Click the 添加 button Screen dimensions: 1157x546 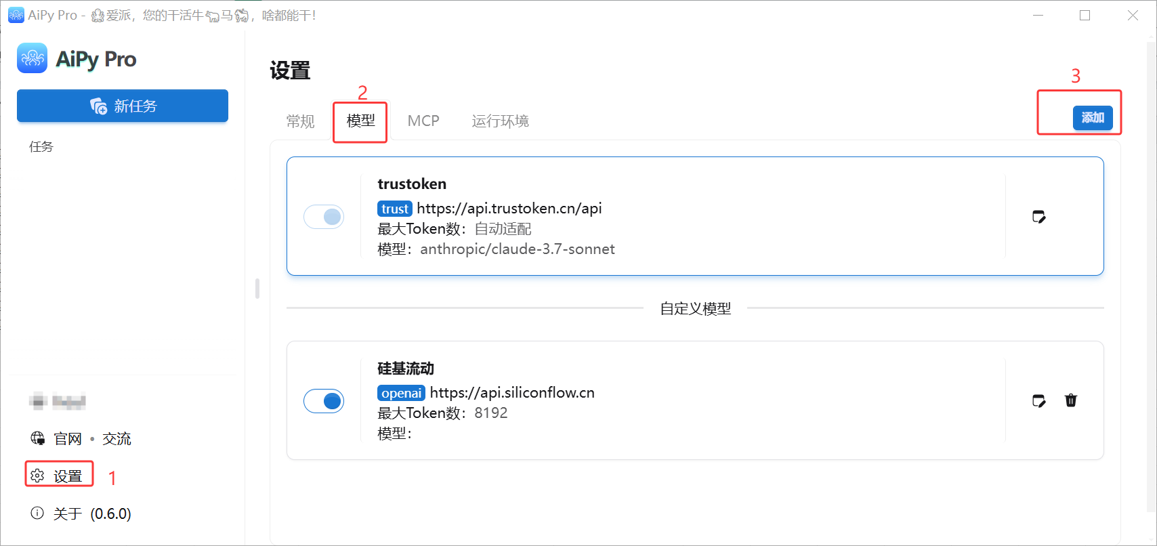pos(1093,118)
